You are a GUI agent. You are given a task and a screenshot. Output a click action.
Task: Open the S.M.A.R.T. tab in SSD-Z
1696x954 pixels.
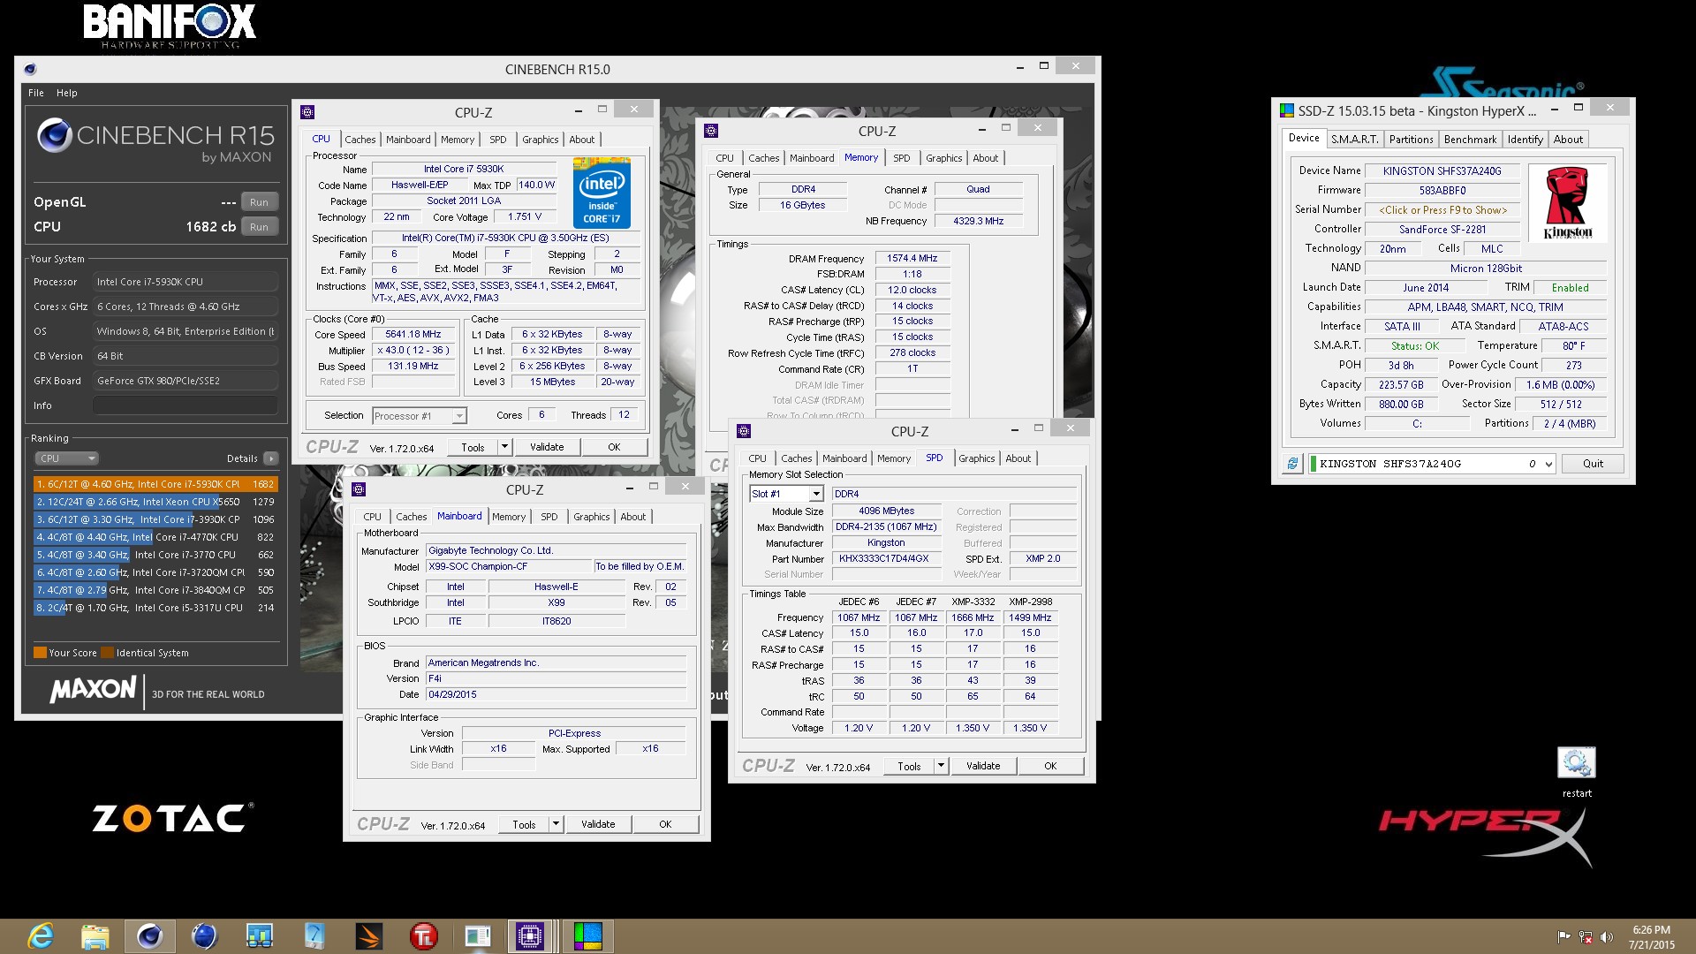pyautogui.click(x=1354, y=140)
